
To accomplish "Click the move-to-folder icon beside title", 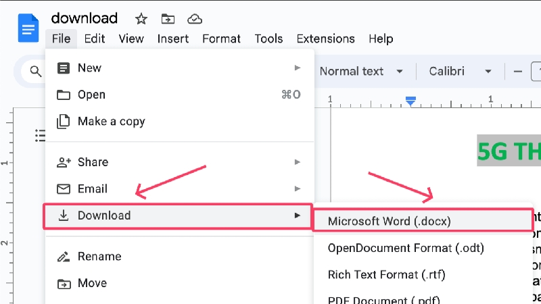I will click(x=168, y=19).
